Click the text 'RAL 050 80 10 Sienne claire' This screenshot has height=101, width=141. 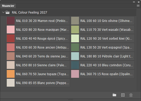(x=36, y=65)
